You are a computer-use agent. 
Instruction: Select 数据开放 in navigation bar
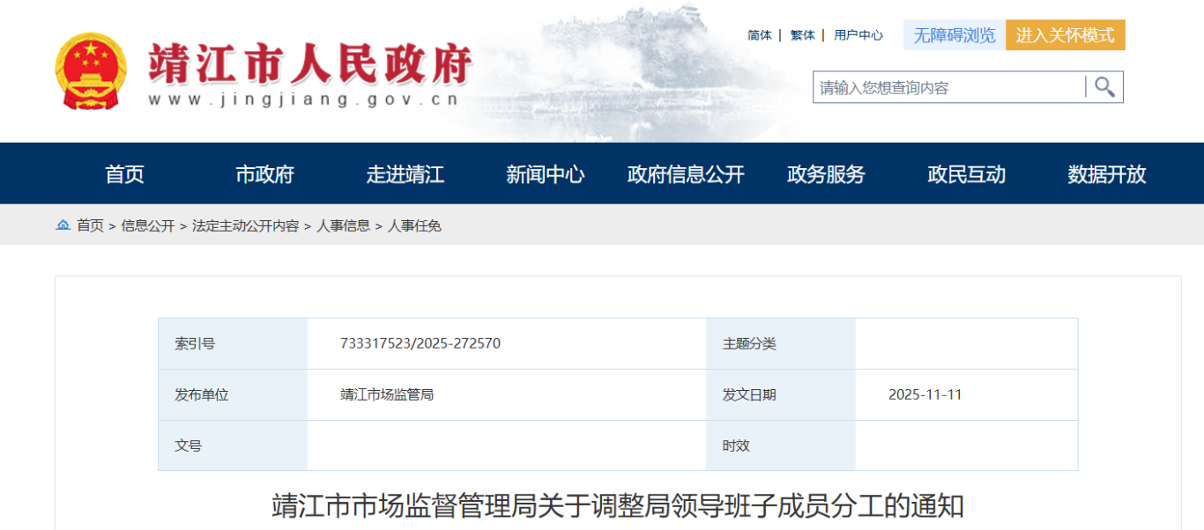pos(1106,174)
